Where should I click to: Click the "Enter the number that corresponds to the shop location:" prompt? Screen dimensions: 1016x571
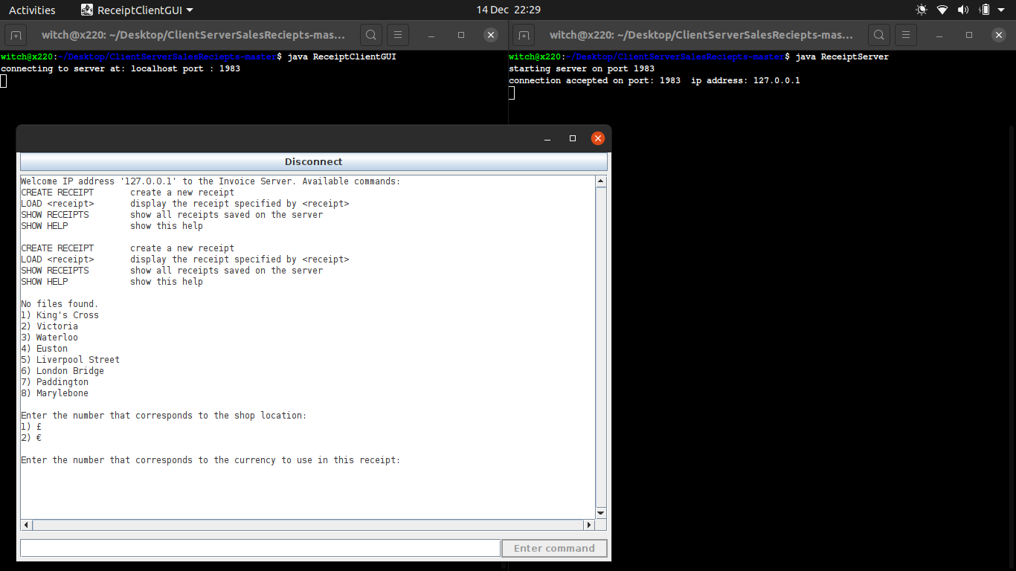[164, 416]
